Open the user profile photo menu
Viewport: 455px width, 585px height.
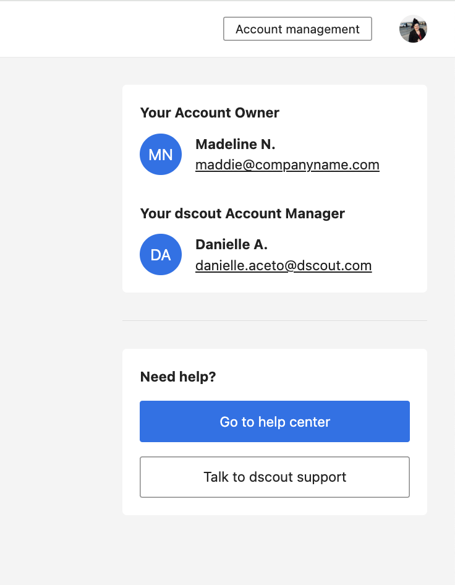pos(413,29)
